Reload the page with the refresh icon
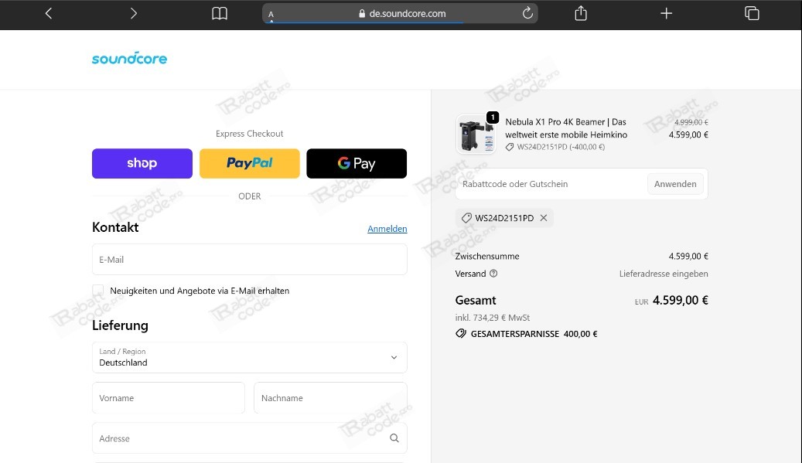The width and height of the screenshot is (802, 463). [527, 13]
